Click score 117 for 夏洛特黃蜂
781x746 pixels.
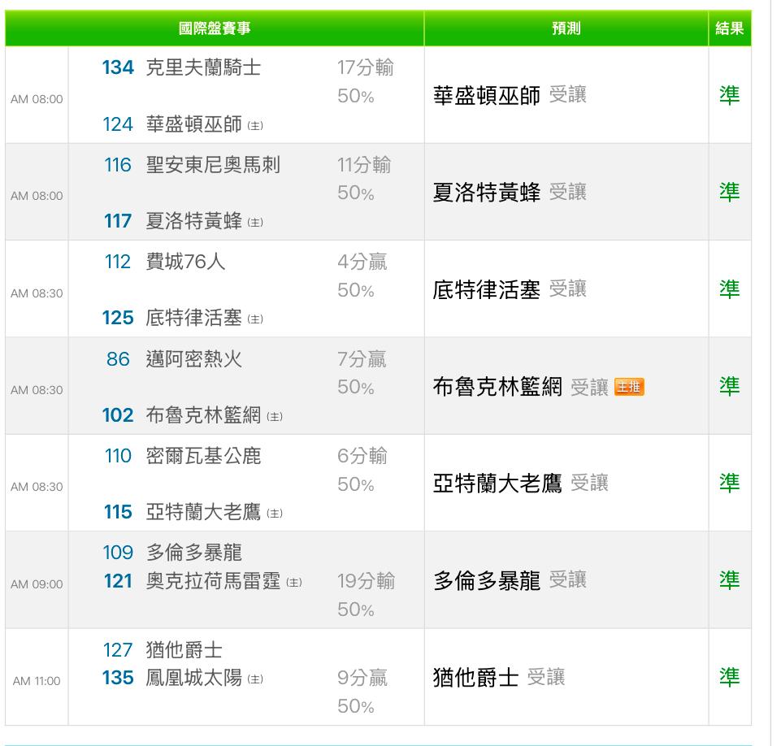point(118,220)
